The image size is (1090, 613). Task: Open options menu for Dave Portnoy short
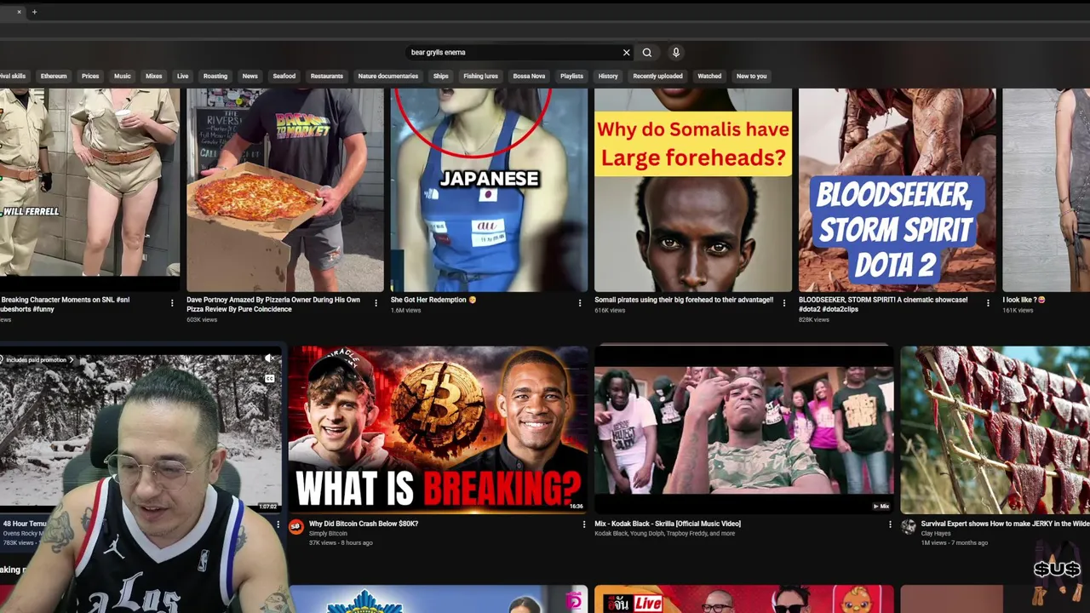376,303
